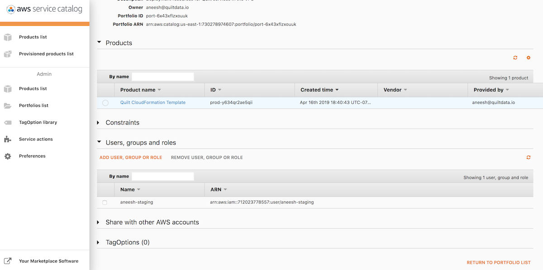543x270 pixels.
Task: Sort by the Provided by column
Action: coord(491,90)
